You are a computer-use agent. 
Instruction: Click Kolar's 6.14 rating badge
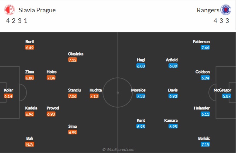8,96
